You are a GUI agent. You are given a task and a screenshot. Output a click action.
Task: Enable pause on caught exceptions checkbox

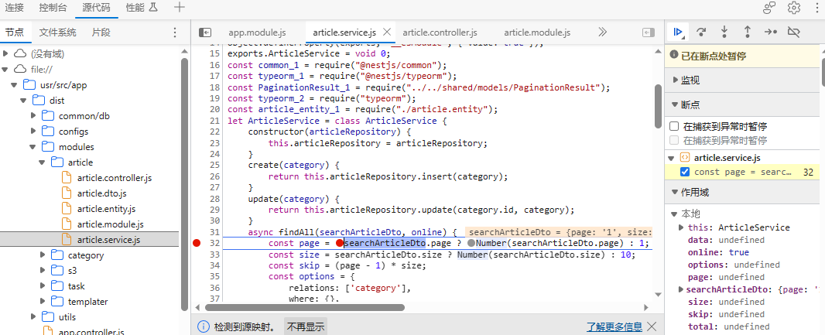(x=674, y=126)
